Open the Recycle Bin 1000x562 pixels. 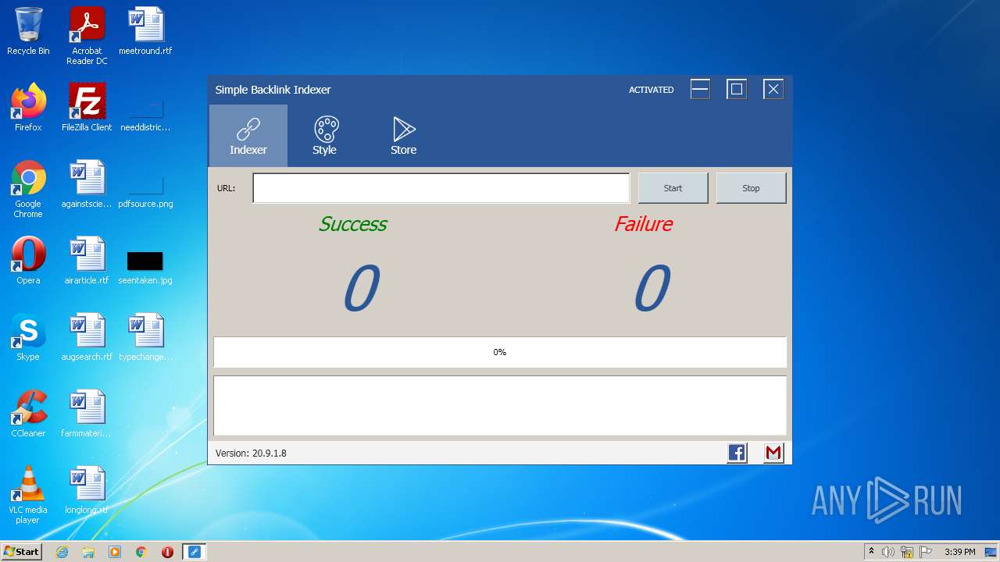[x=28, y=31]
